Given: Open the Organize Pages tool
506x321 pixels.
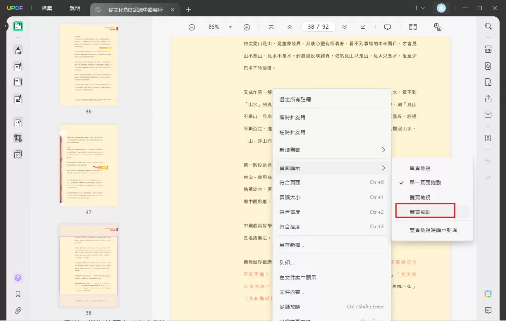Looking at the screenshot, I should click(x=18, y=82).
